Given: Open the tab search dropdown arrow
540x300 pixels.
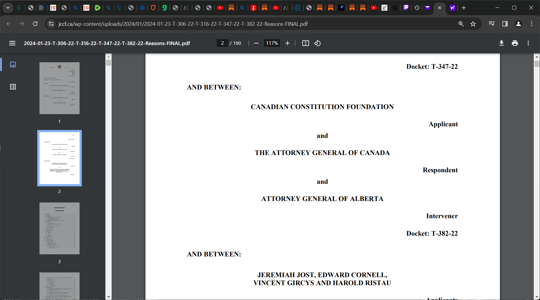Looking at the screenshot, I should tap(8, 8).
